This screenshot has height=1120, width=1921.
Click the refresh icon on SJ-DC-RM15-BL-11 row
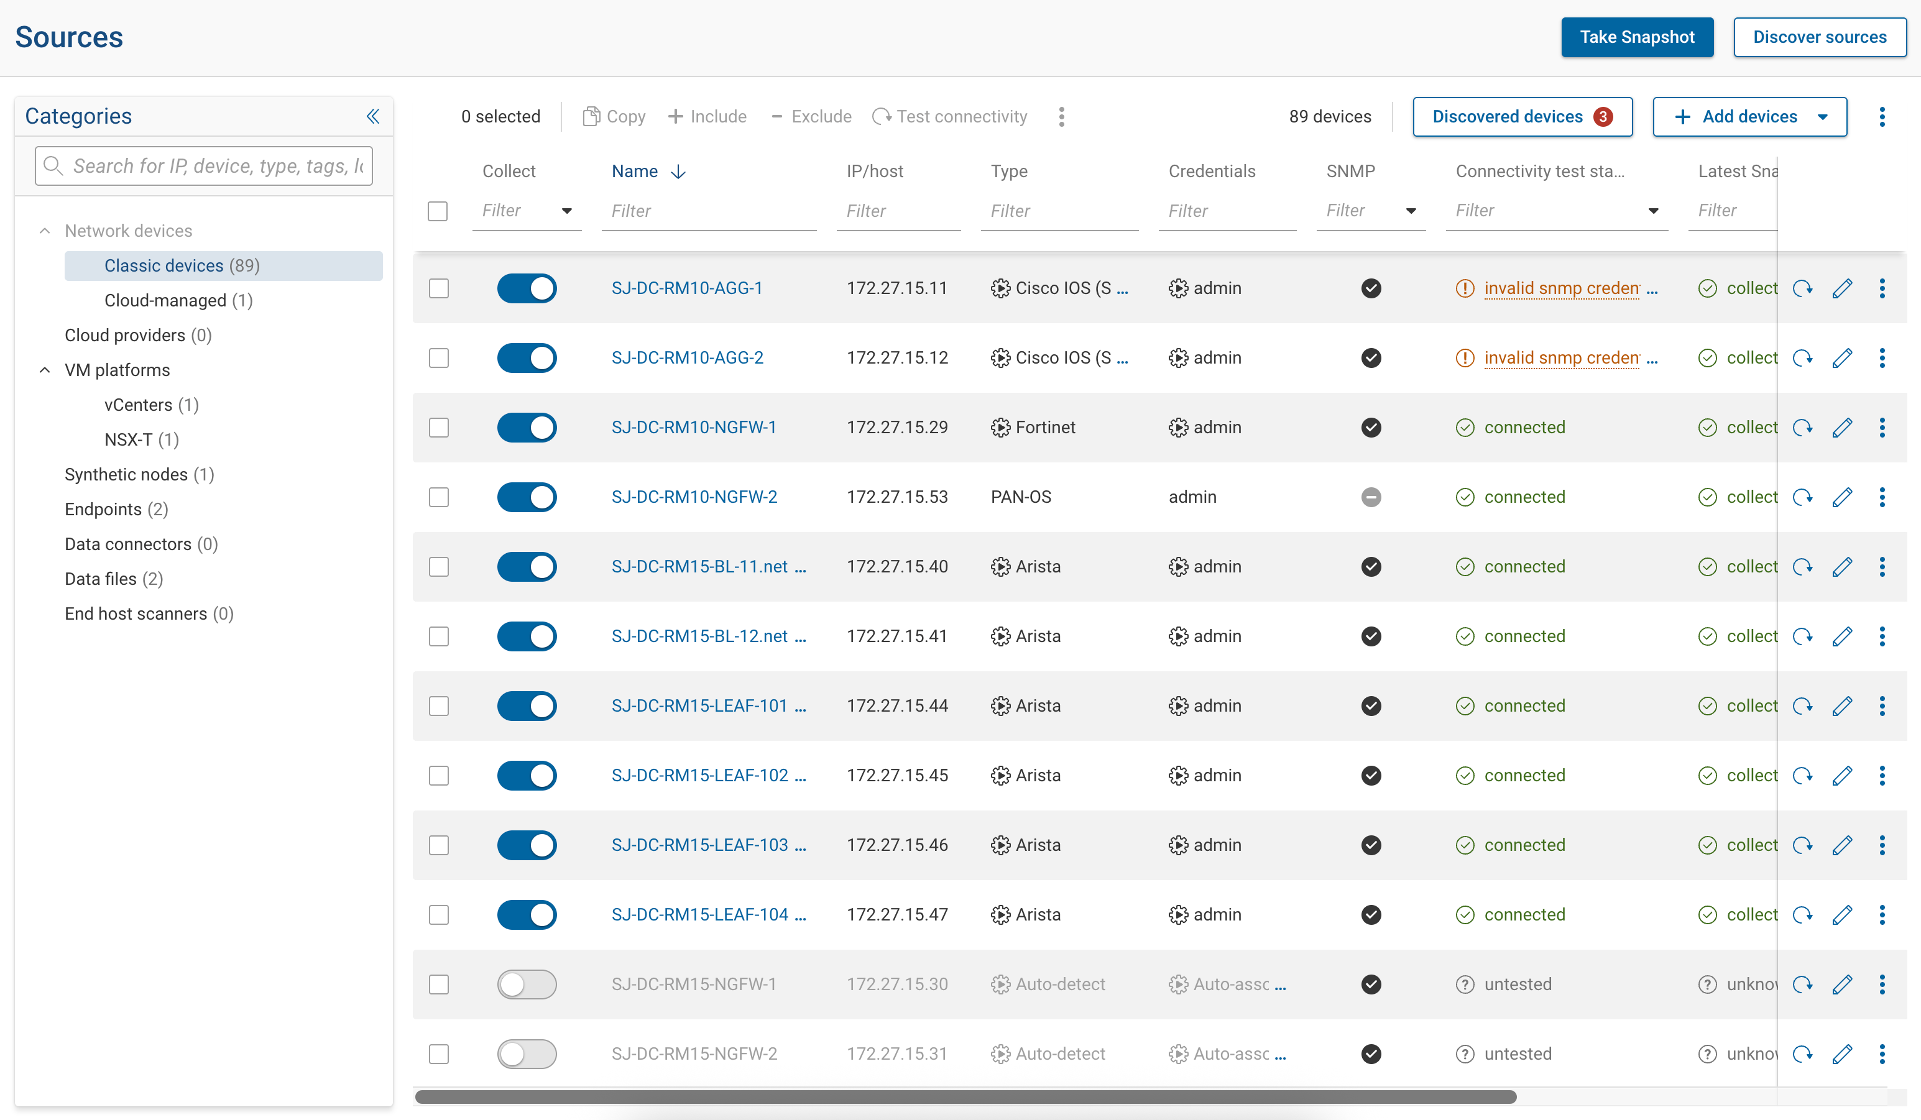[1803, 567]
